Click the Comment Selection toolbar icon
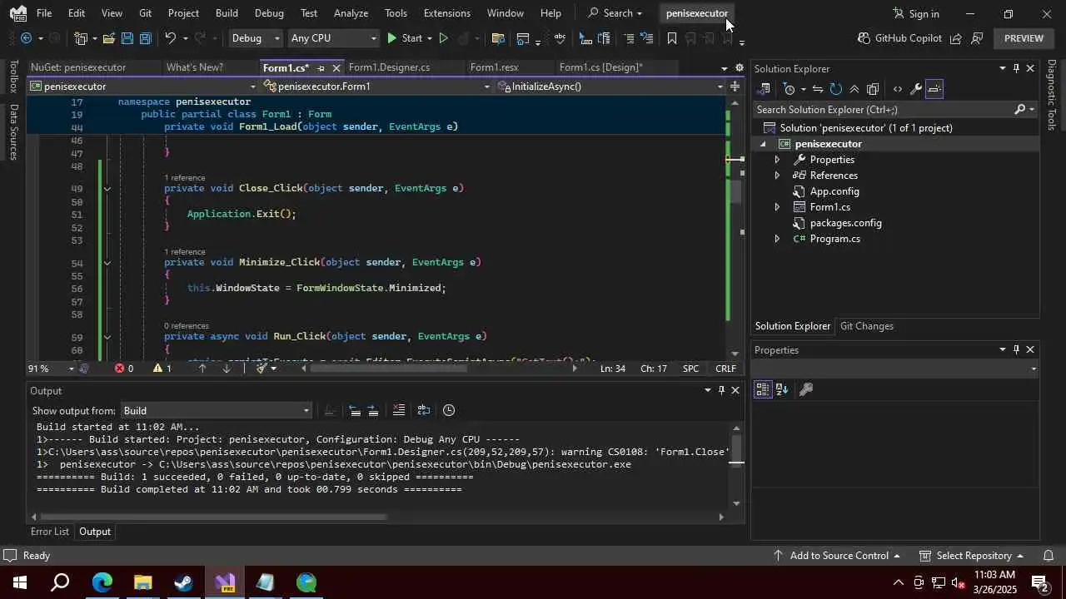Screen dimensions: 1066x599 tap(629, 38)
